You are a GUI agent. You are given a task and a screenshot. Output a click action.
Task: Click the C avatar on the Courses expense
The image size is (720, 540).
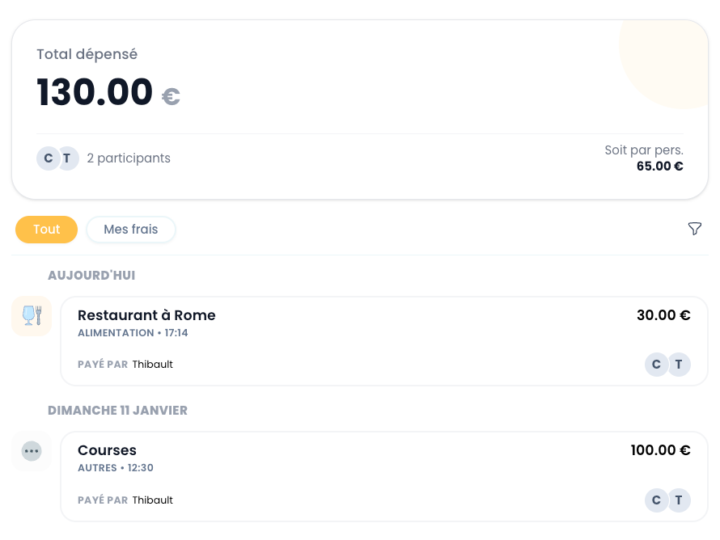click(x=656, y=500)
